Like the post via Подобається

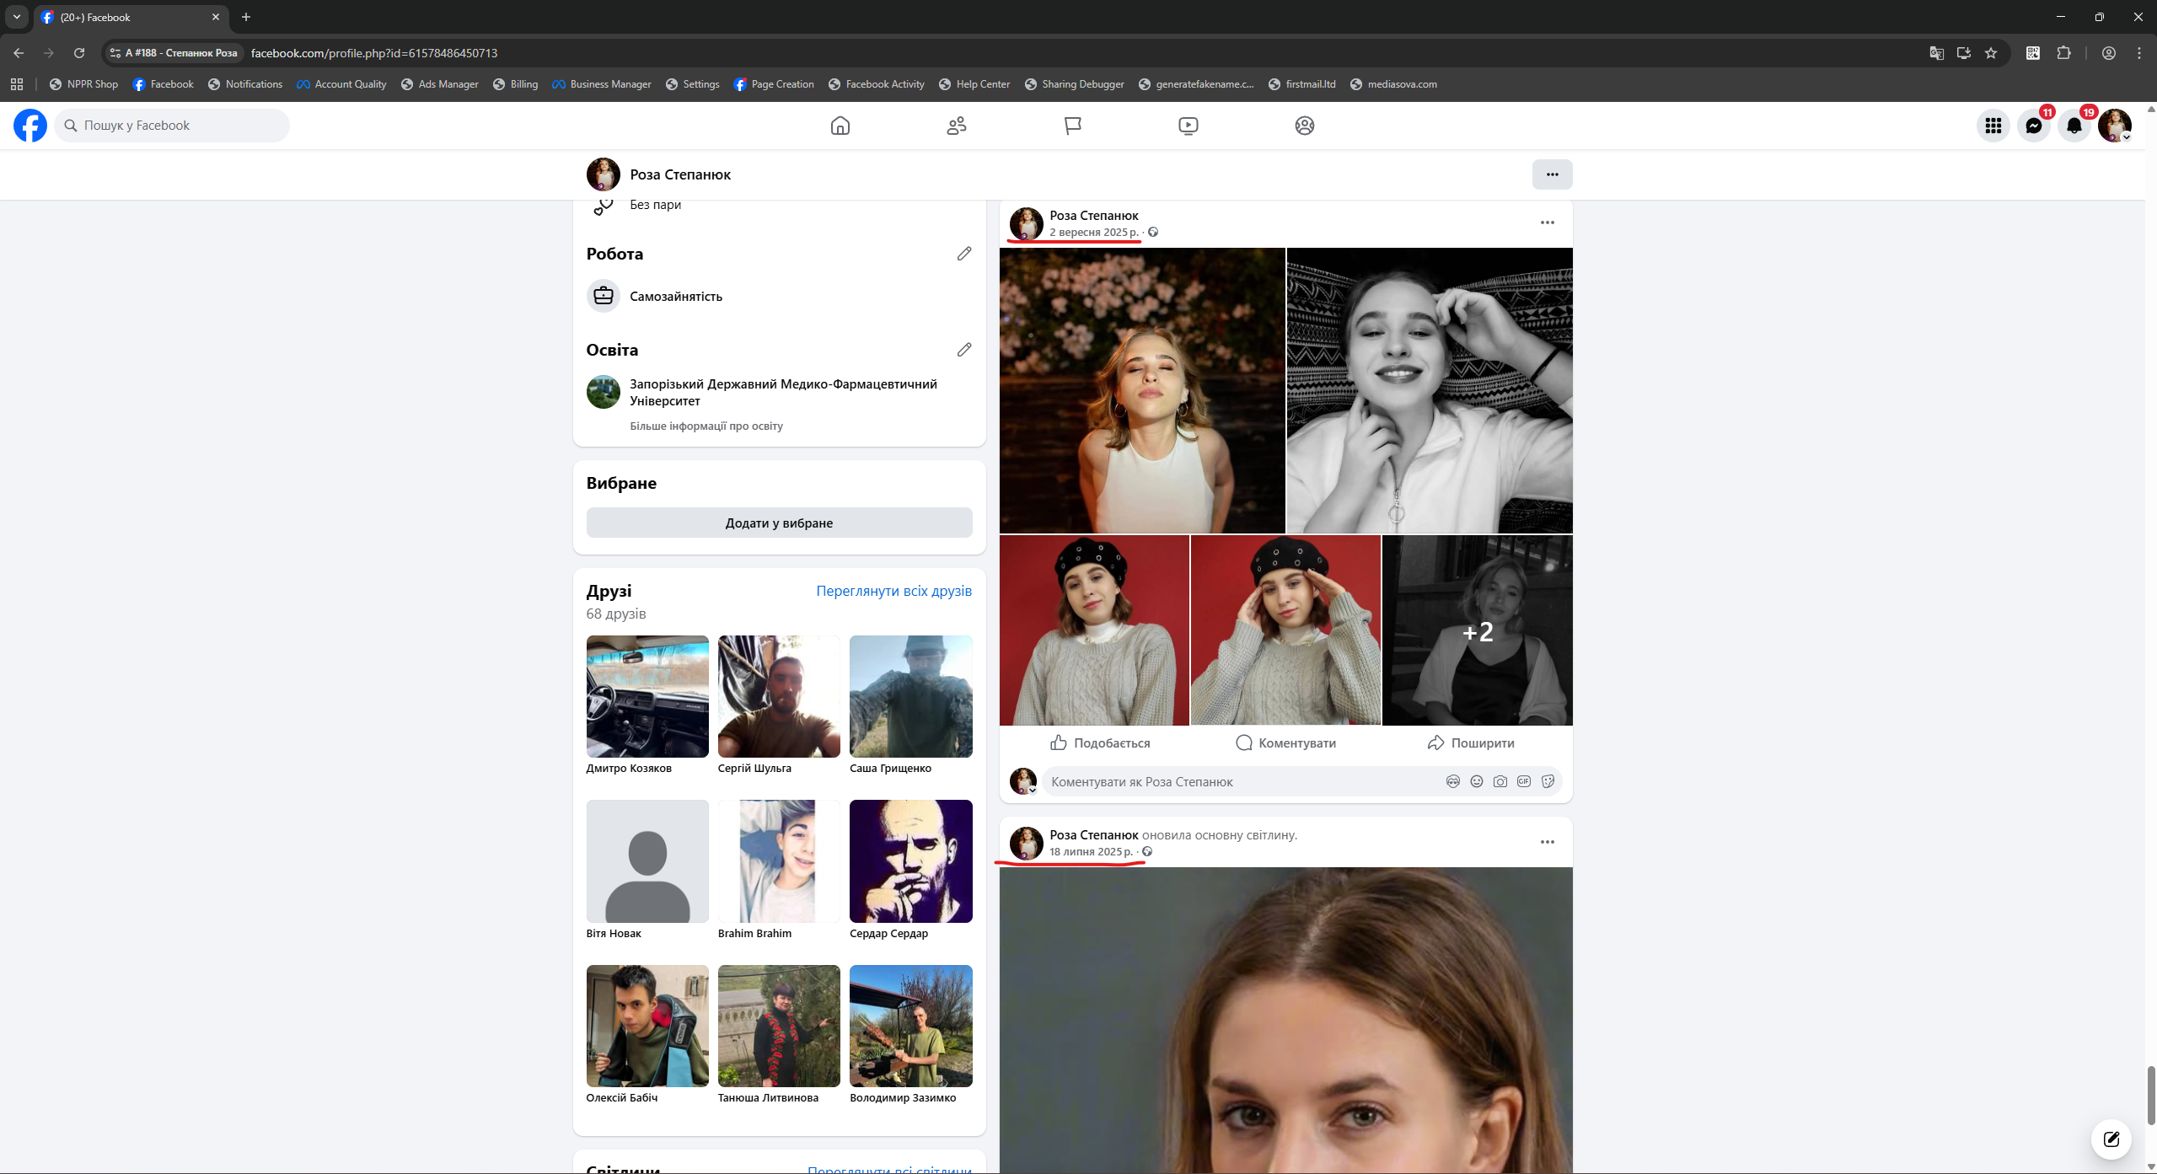coord(1099,742)
